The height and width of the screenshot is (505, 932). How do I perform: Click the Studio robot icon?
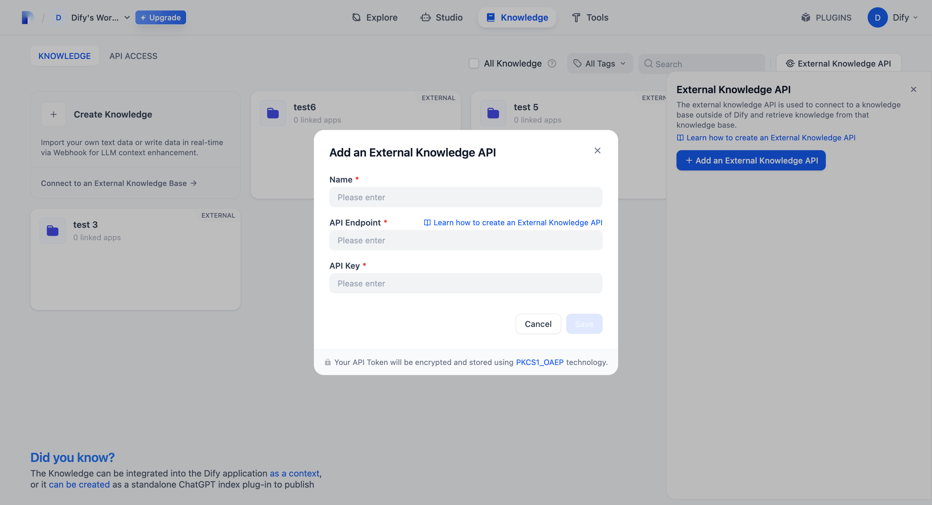pos(425,17)
